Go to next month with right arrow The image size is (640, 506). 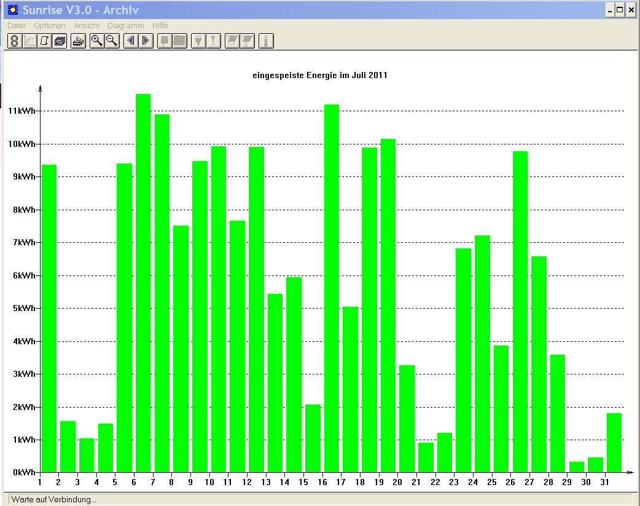point(146,41)
